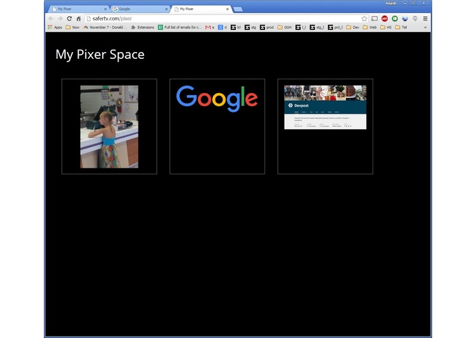Viewport: 476px width, 338px height.
Task: Close the active My Pixer tab
Action: click(227, 9)
